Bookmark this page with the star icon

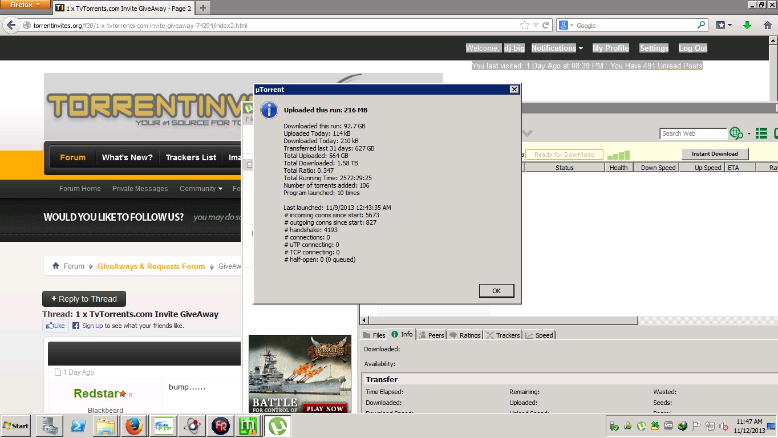click(x=524, y=25)
